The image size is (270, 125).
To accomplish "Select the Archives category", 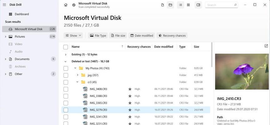I will [20, 67].
